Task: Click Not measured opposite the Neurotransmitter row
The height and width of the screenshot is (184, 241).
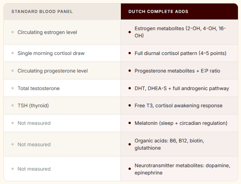Action: [34, 169]
